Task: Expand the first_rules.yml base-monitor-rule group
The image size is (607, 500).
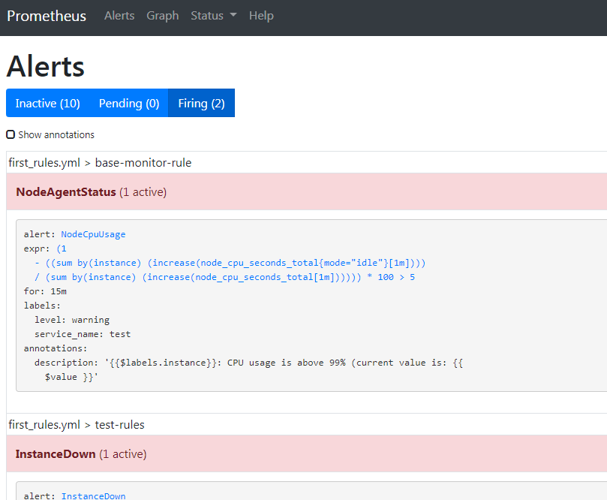Action: tap(98, 162)
